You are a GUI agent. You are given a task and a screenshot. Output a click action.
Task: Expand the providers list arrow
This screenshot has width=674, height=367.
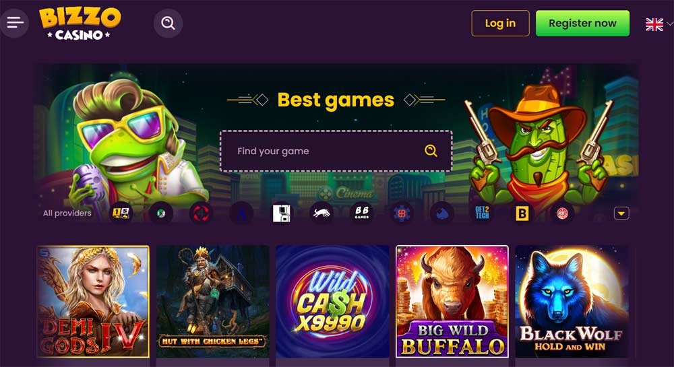(621, 213)
